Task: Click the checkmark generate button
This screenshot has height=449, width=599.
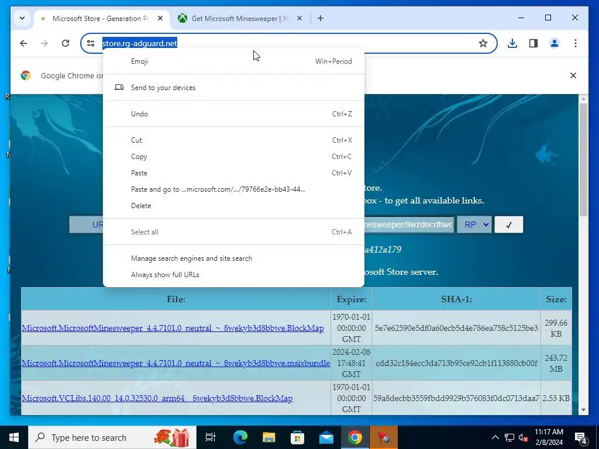Action: point(508,224)
